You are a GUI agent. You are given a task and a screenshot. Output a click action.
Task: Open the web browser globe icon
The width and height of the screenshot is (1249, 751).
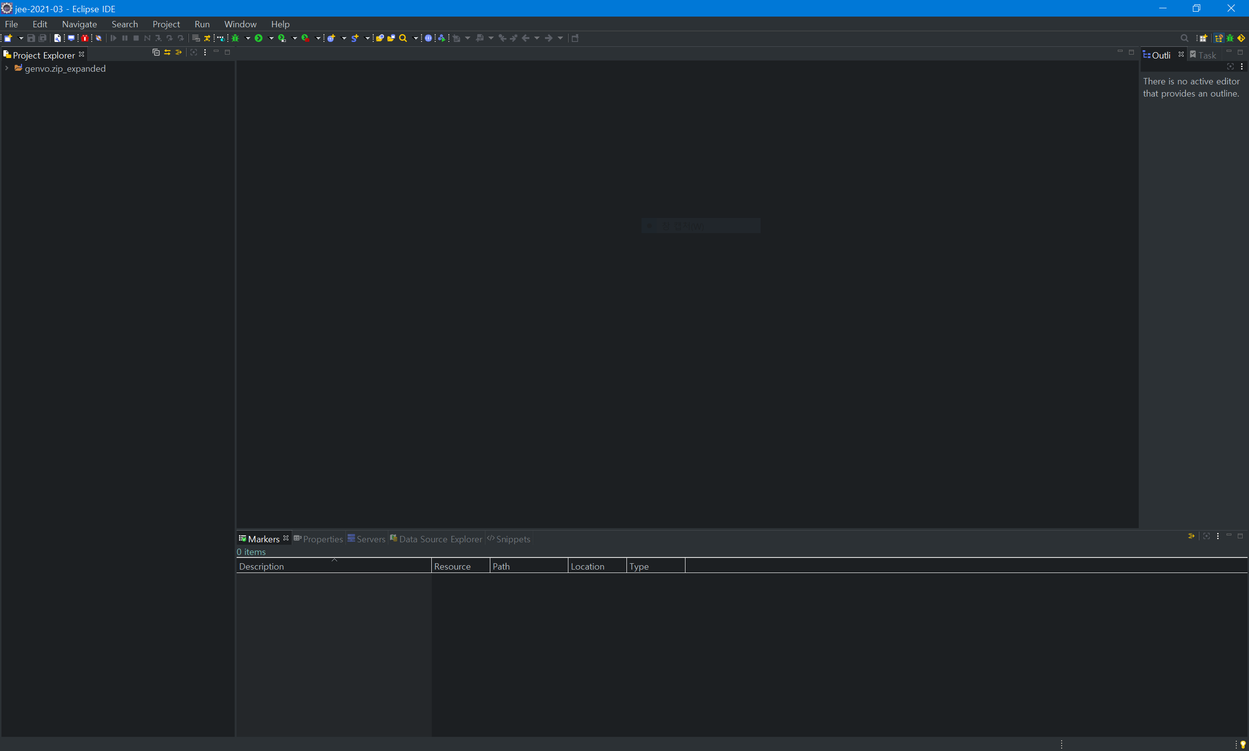click(428, 38)
